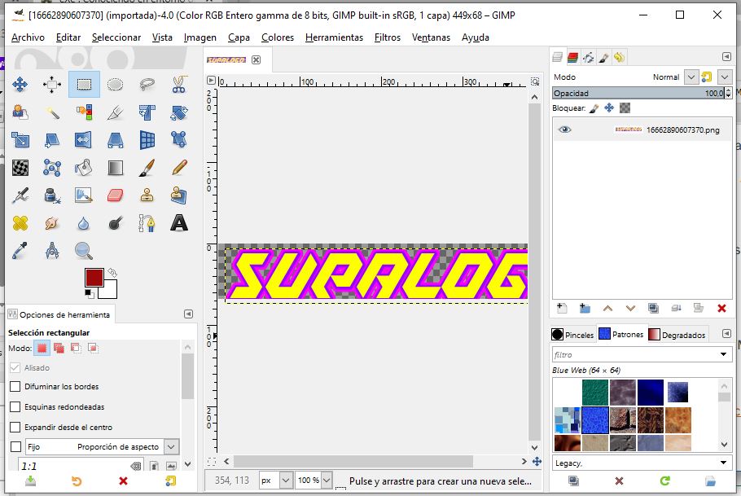The width and height of the screenshot is (741, 496).
Task: Select the Paths tool
Action: click(147, 222)
